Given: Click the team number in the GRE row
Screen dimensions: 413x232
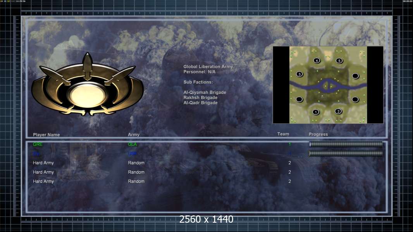Looking at the screenshot, I should pos(290,144).
